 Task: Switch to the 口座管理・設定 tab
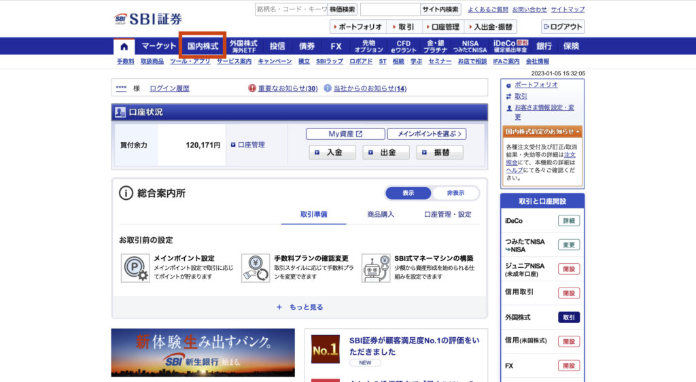(x=447, y=214)
